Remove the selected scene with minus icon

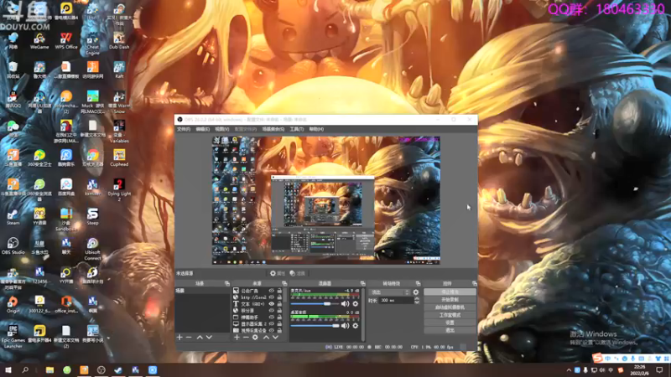point(189,338)
